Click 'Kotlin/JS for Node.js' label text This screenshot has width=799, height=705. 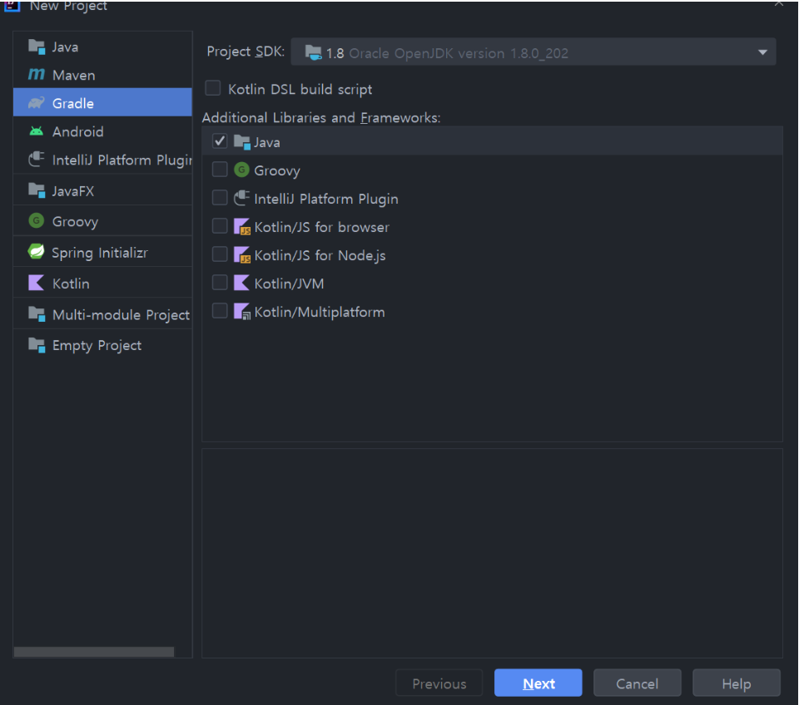point(320,255)
